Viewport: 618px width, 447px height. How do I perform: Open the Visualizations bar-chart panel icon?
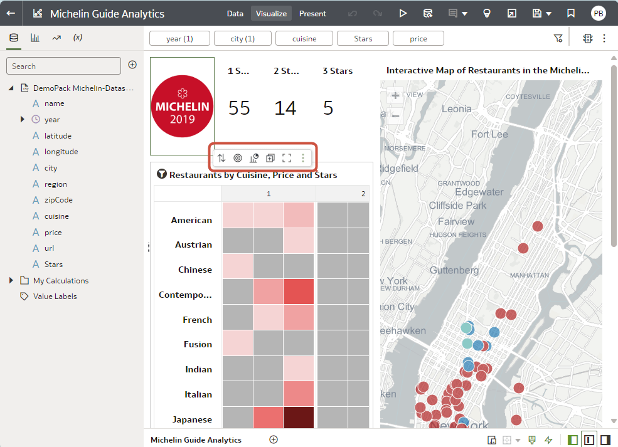(35, 38)
